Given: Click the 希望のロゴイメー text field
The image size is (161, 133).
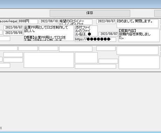Looking at the screenshot, I should point(76,22).
